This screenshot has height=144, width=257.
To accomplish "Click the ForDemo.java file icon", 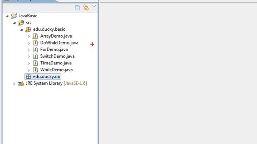I will coord(35,50).
